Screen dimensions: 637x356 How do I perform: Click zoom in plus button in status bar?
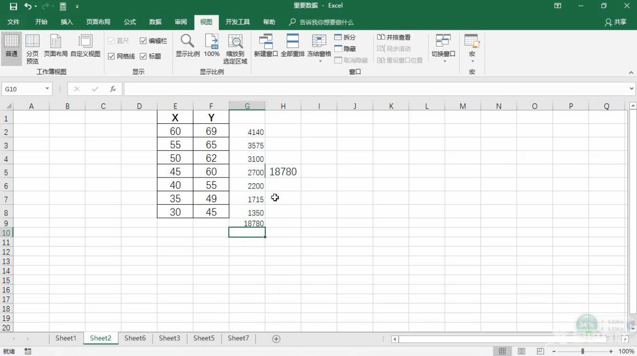pyautogui.click(x=611, y=351)
